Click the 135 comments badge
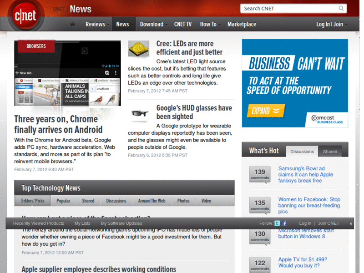This screenshot has height=273, width=364. click(x=260, y=205)
